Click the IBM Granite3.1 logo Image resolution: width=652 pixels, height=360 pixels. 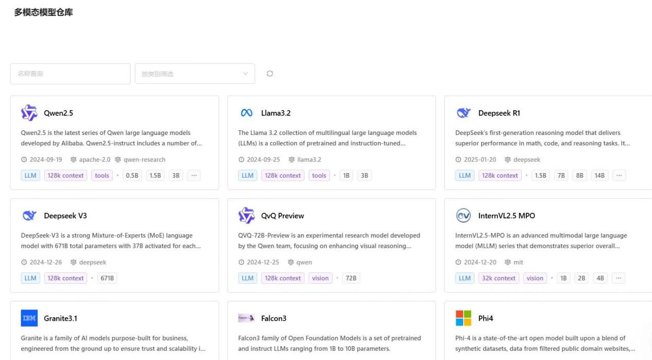pos(29,318)
